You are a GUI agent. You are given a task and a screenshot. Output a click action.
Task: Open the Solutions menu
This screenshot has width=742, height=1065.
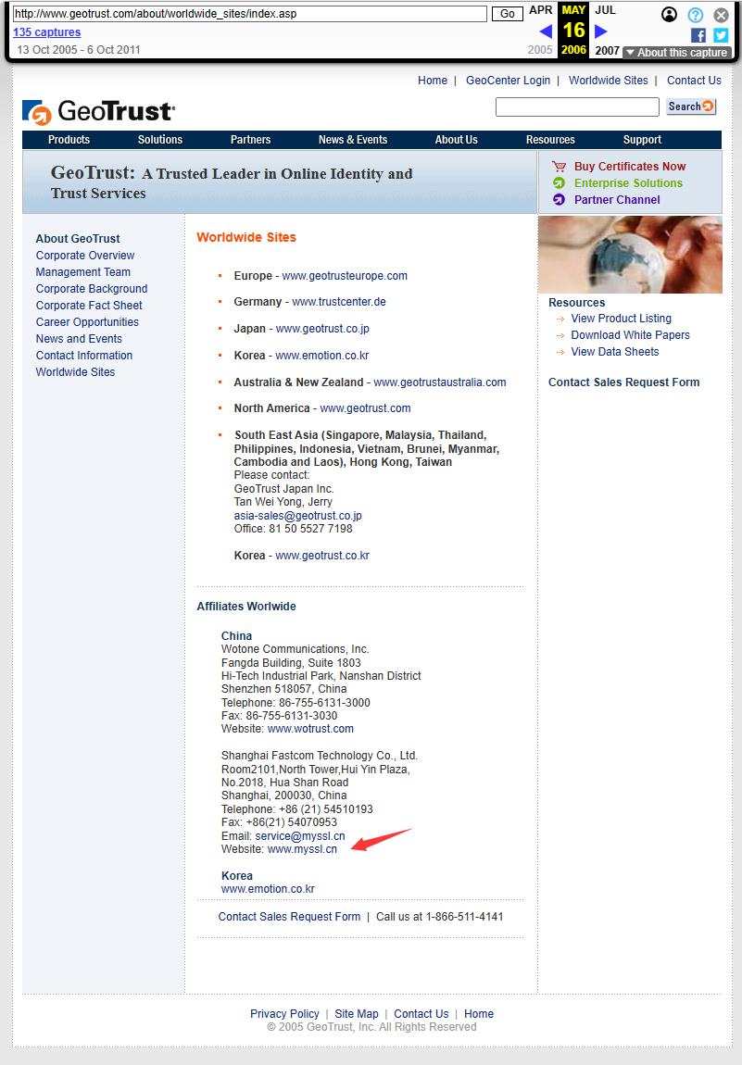coord(160,140)
